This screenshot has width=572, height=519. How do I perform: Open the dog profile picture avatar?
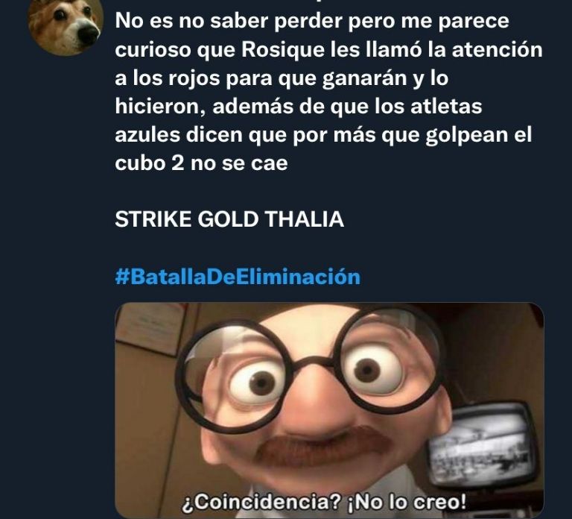point(66,26)
